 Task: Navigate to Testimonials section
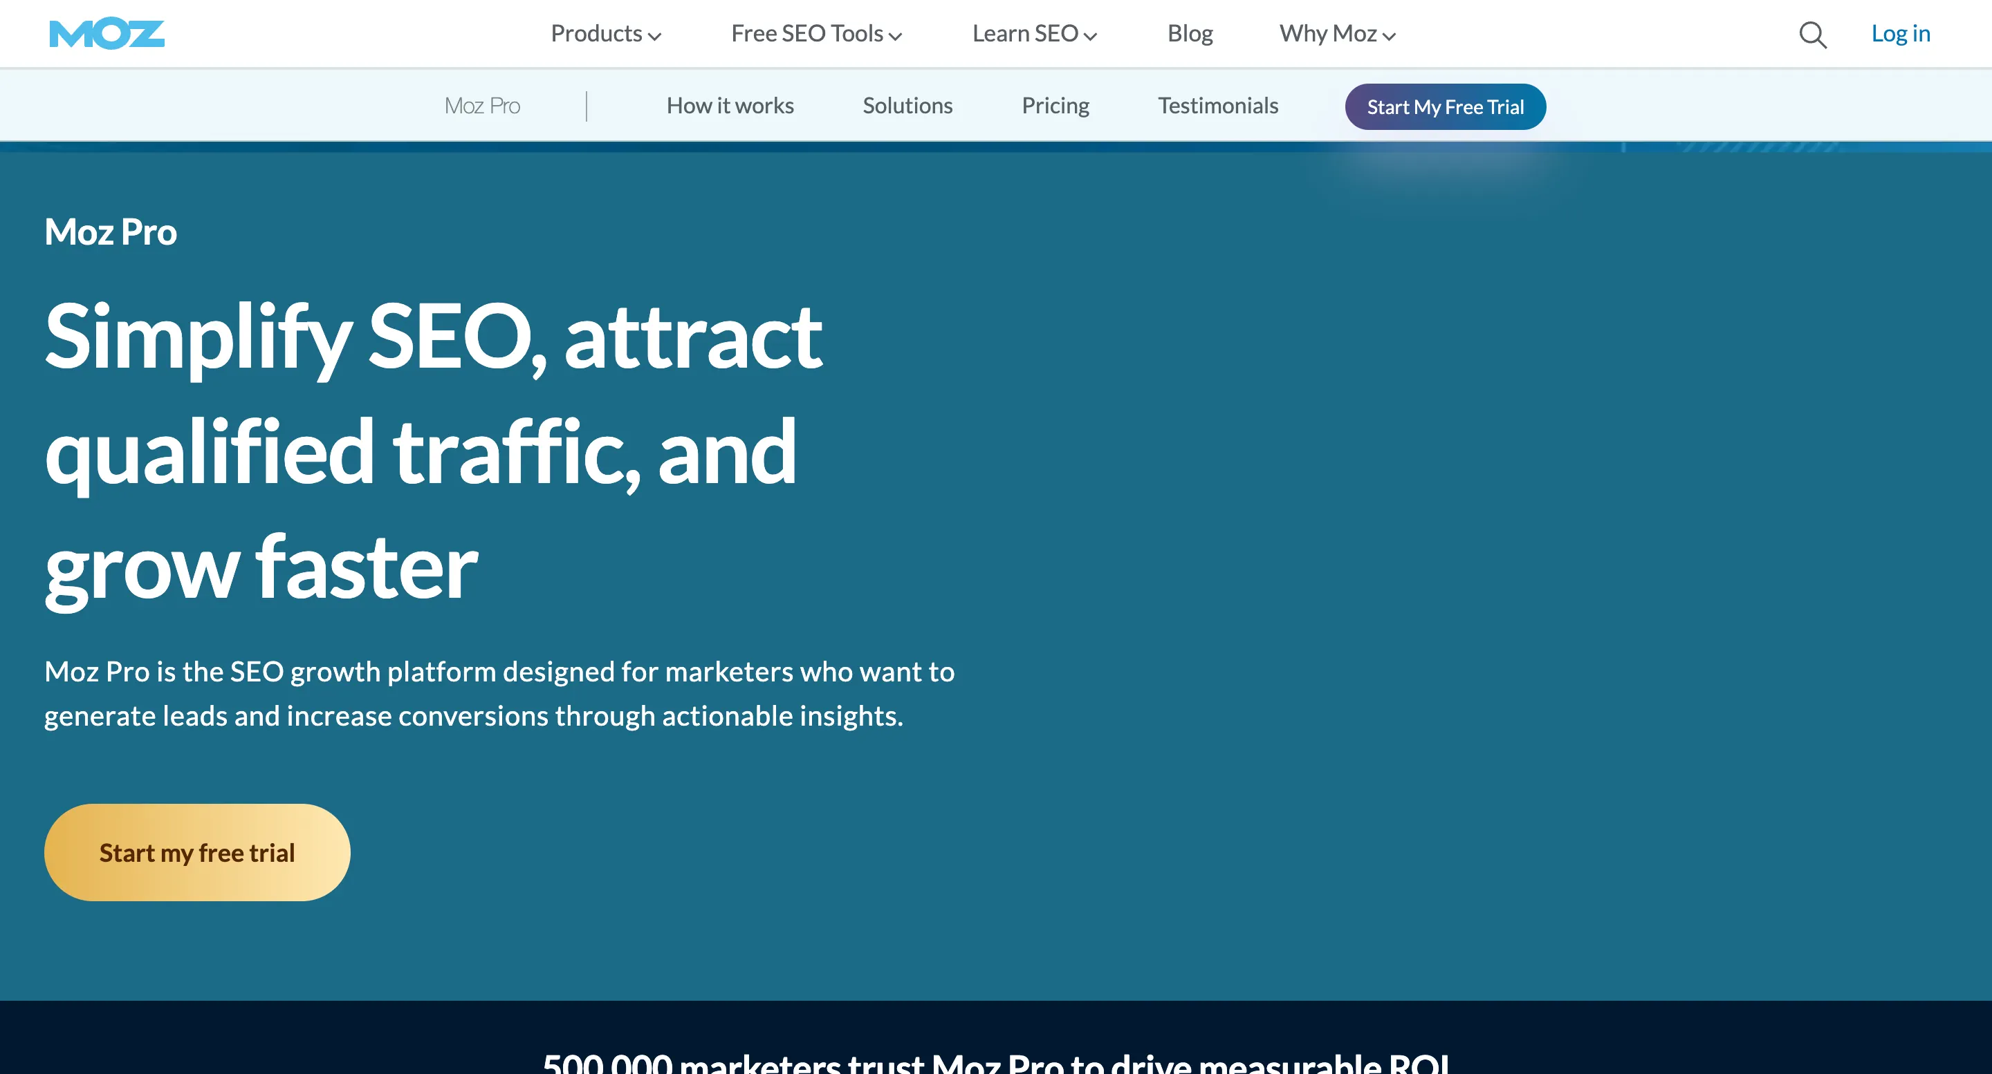click(1218, 106)
